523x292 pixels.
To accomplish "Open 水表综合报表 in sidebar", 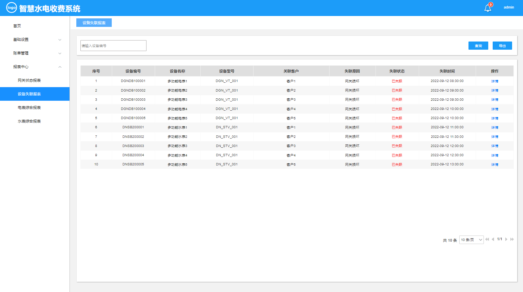I will click(29, 121).
